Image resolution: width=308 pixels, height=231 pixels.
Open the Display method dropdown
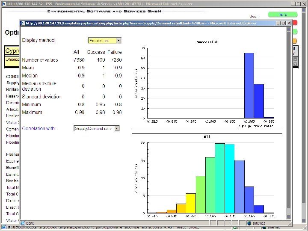click(x=104, y=41)
